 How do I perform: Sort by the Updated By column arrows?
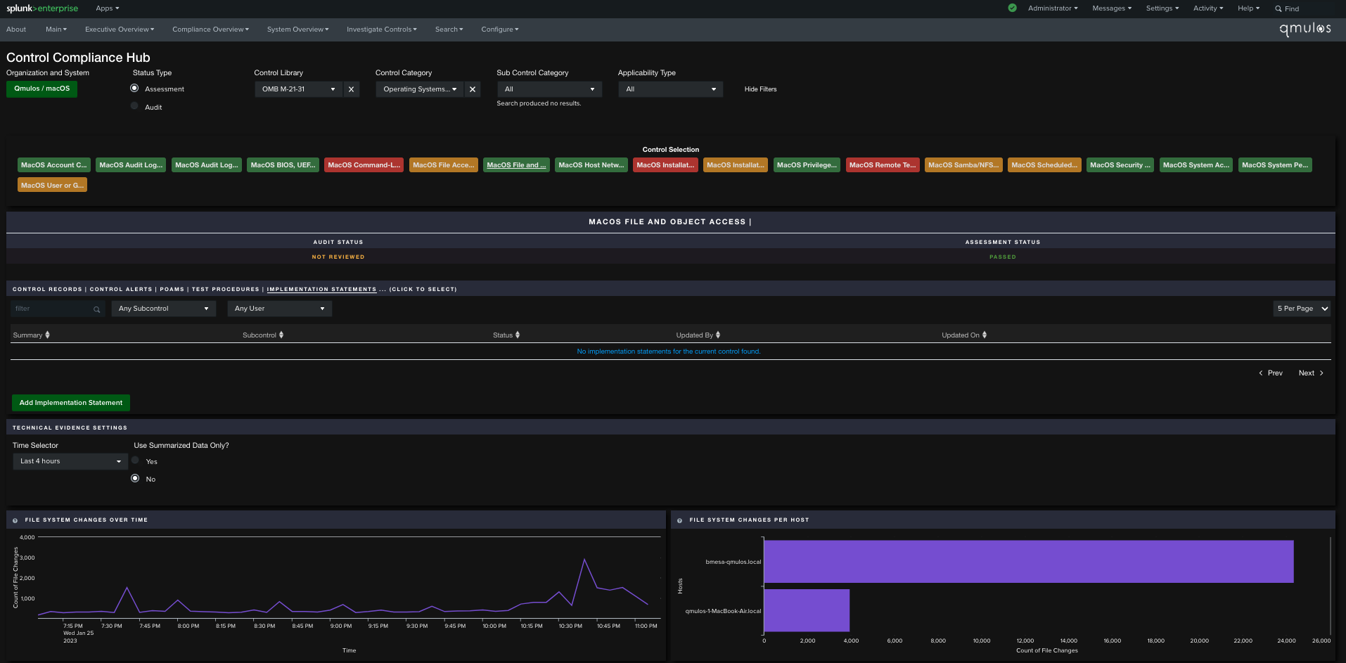click(x=718, y=335)
